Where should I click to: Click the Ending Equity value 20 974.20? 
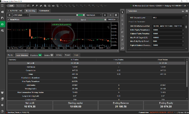point(166,107)
